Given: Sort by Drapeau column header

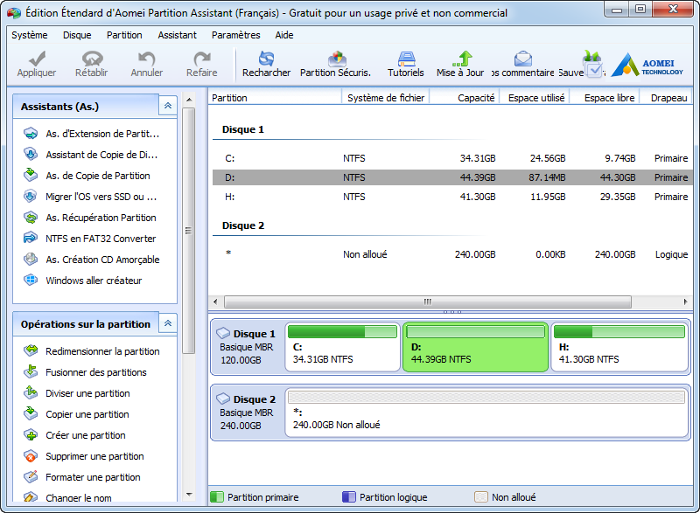Looking at the screenshot, I should (x=666, y=98).
